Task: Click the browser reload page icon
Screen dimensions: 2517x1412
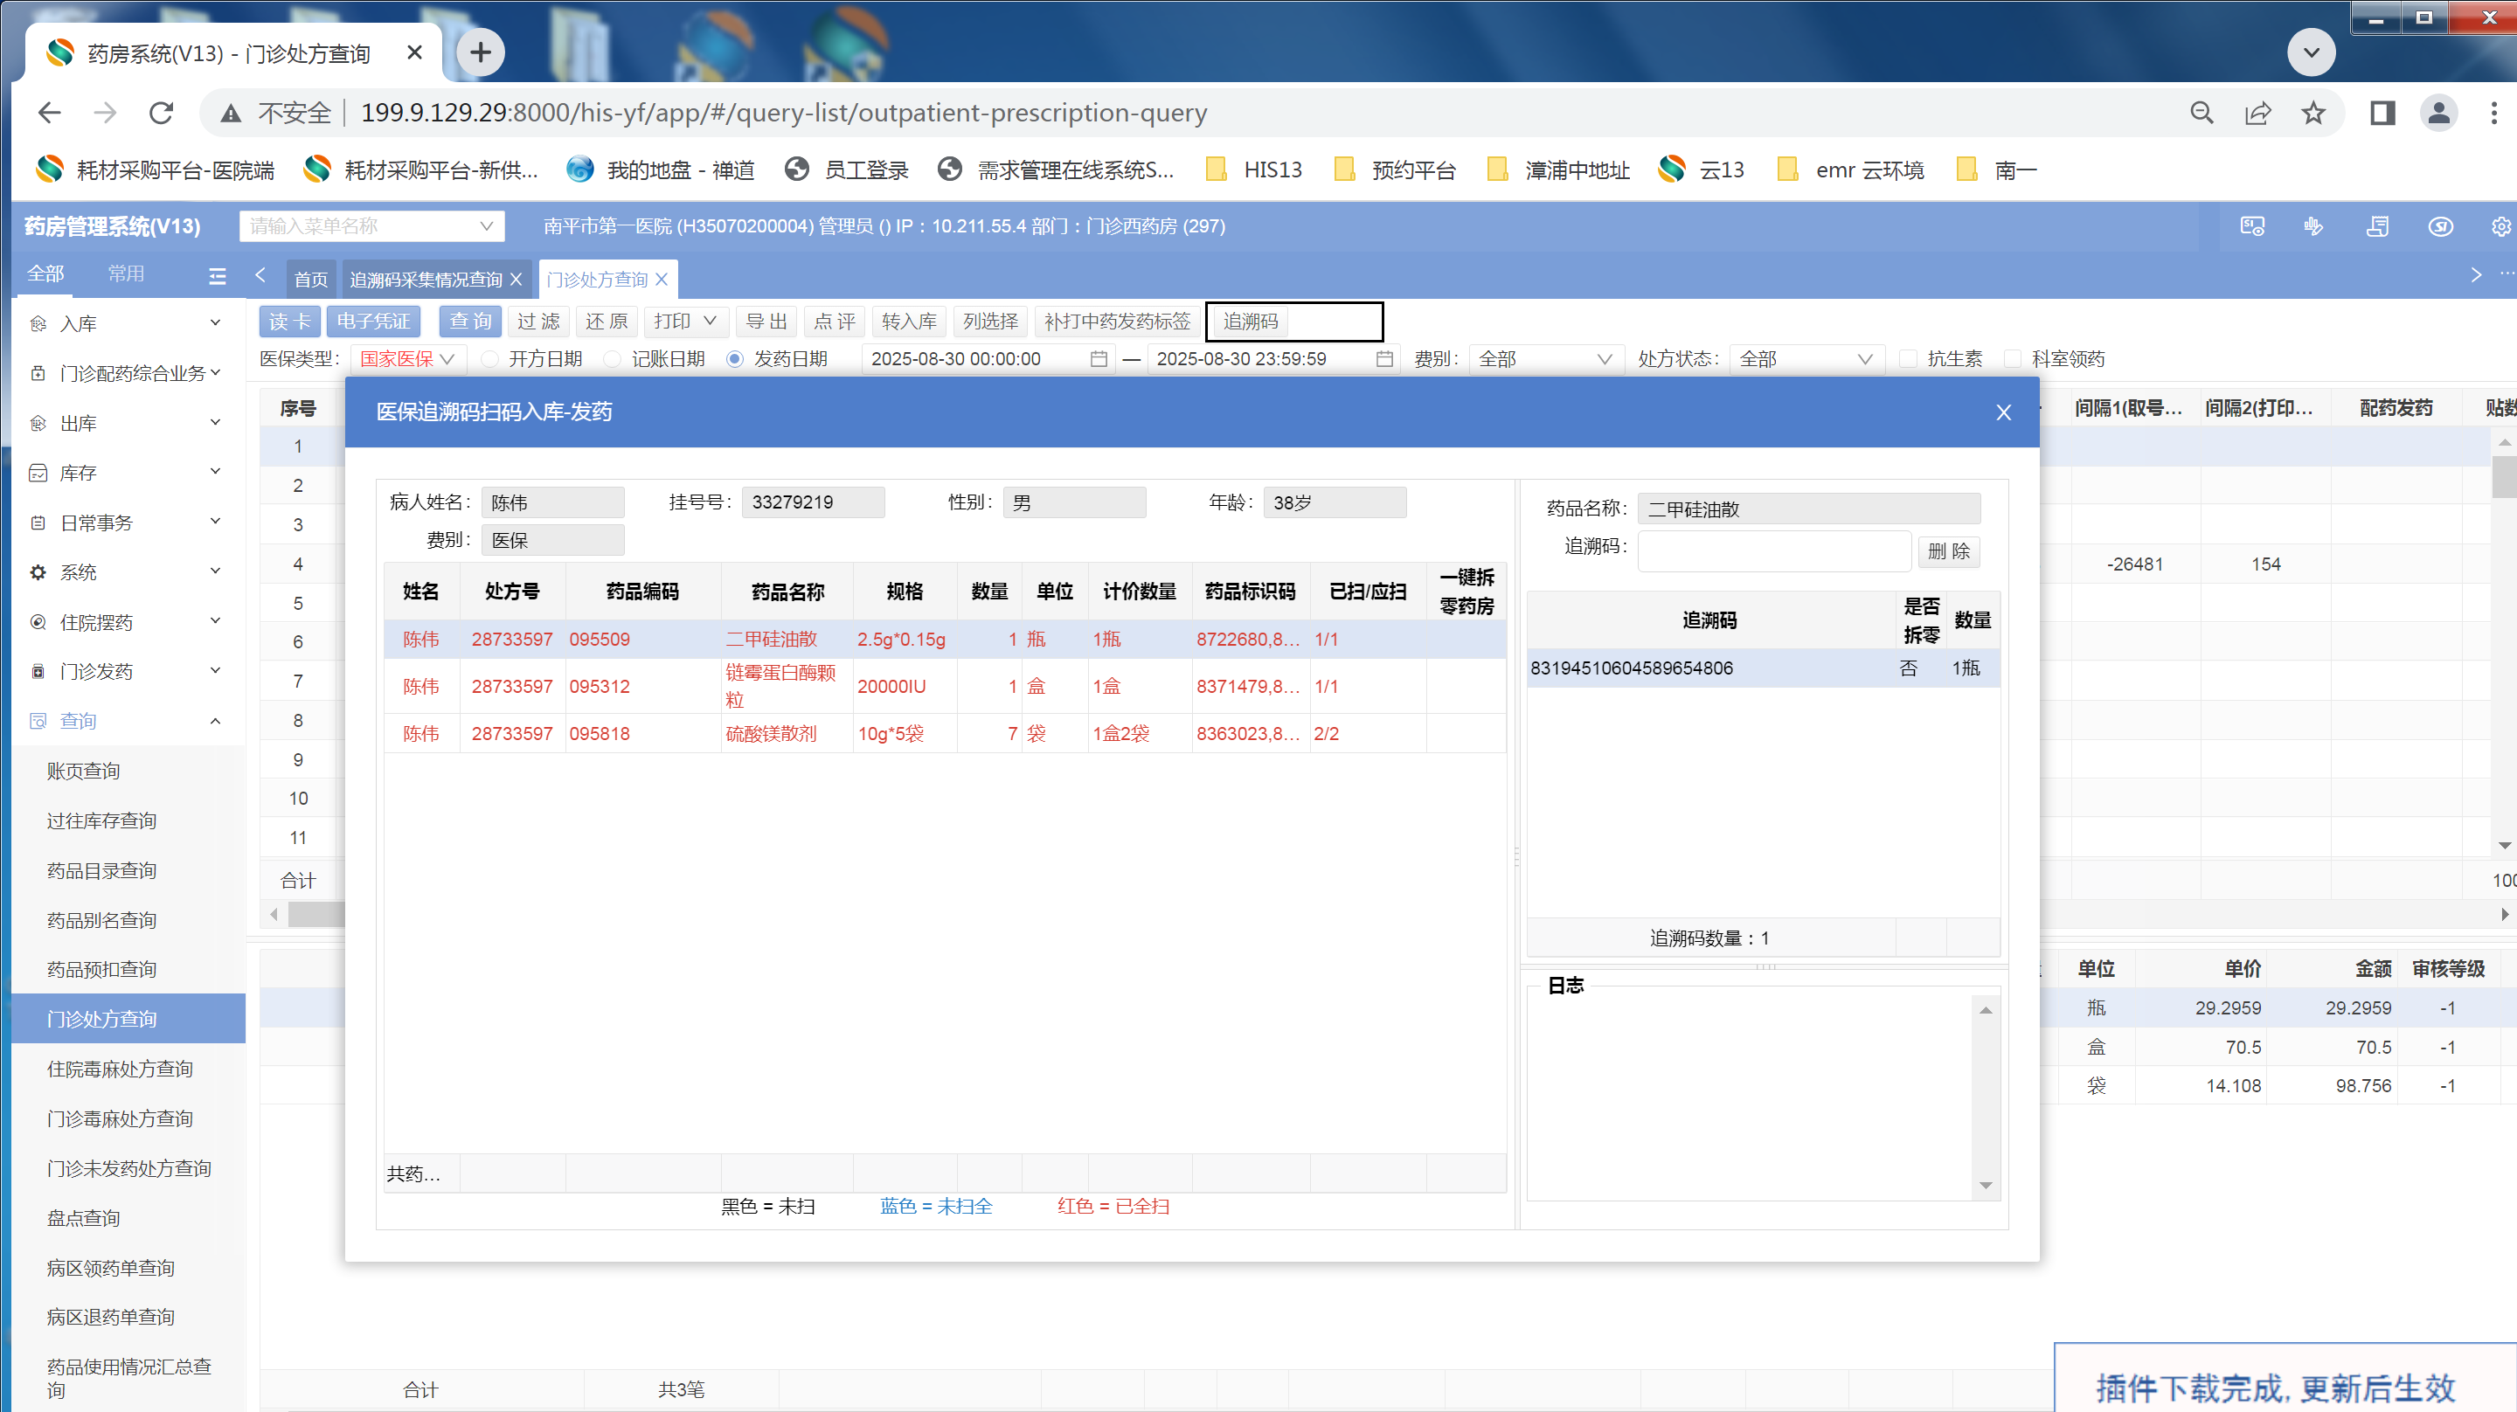Action: 163,114
